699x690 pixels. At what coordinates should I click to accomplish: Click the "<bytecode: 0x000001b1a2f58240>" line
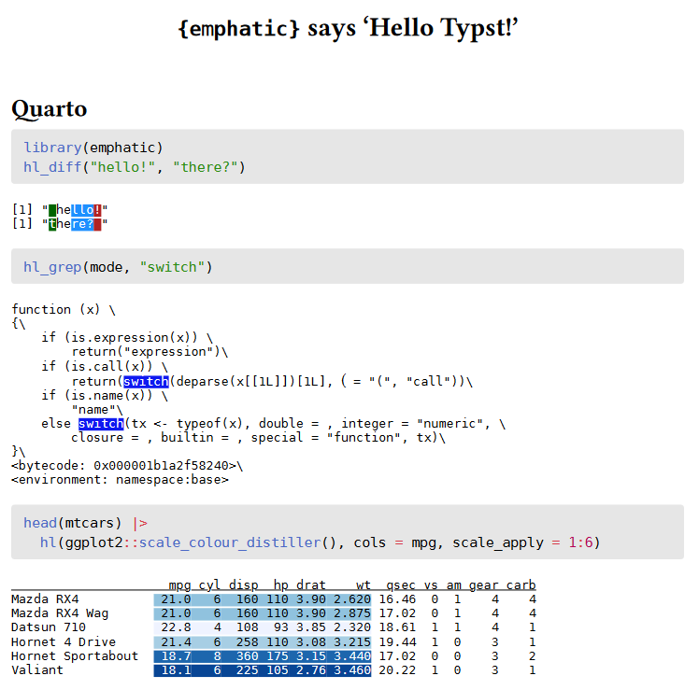pos(127,466)
